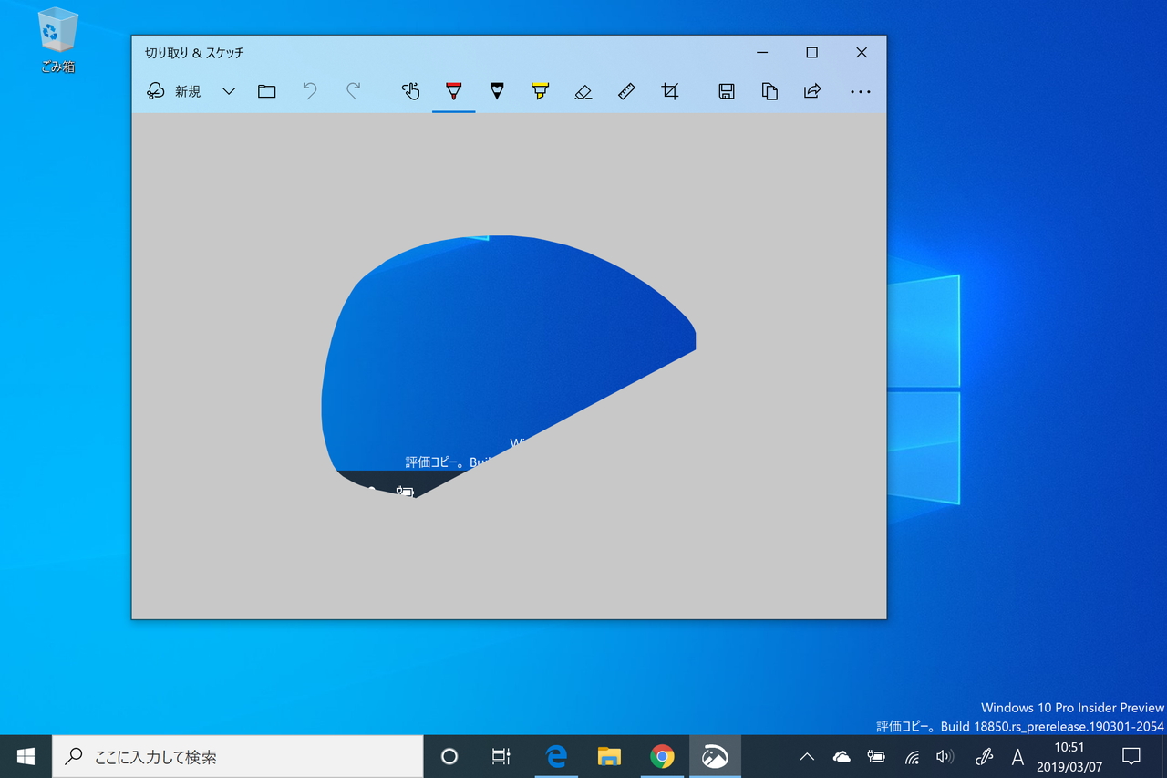Save the snip with floppy icon
The height and width of the screenshot is (778, 1167).
point(727,91)
